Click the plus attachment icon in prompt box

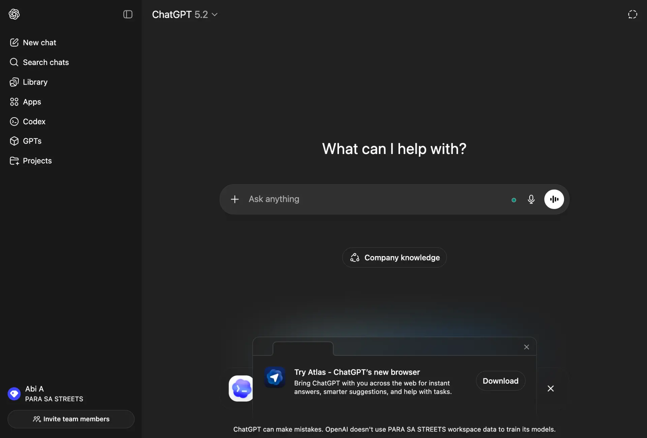click(235, 199)
